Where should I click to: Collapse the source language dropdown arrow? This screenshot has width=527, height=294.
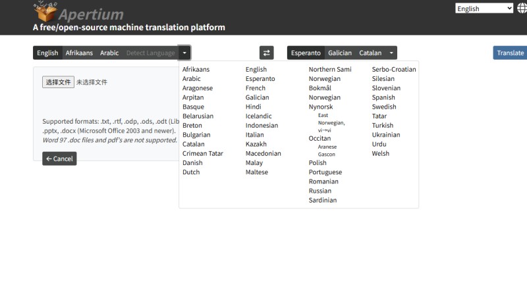coord(184,53)
